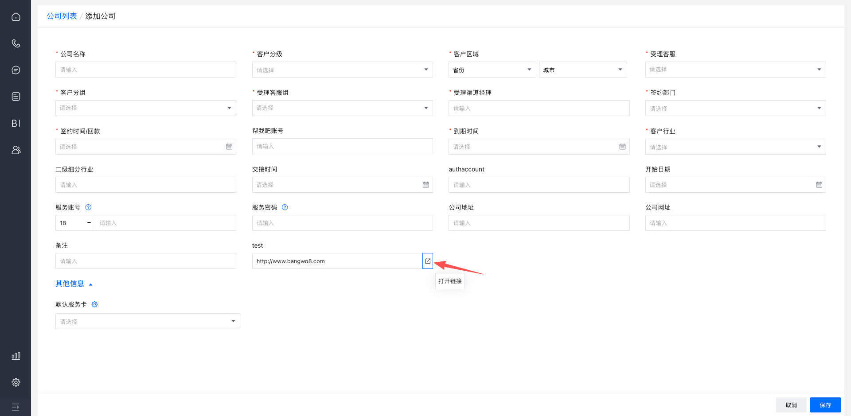Open the 城市 dropdown
This screenshot has height=416, width=851.
583,70
